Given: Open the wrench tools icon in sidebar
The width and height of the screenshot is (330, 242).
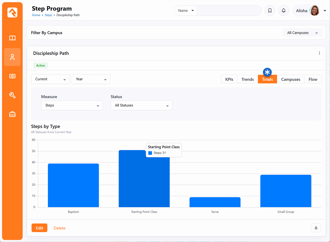Looking at the screenshot, I should pos(12,95).
